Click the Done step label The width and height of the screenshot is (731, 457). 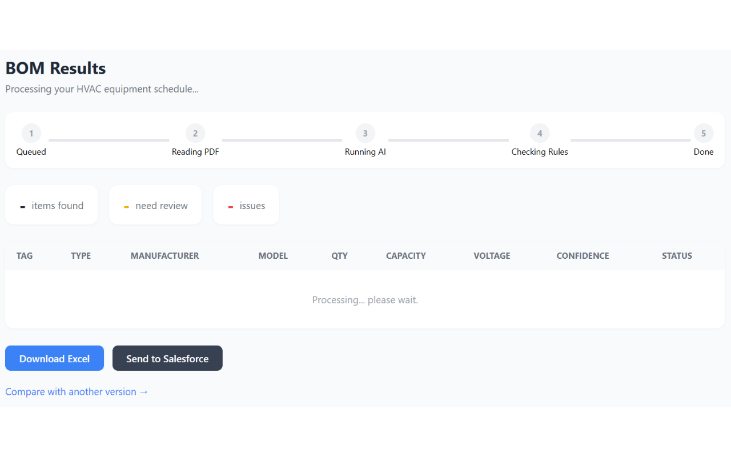click(704, 152)
